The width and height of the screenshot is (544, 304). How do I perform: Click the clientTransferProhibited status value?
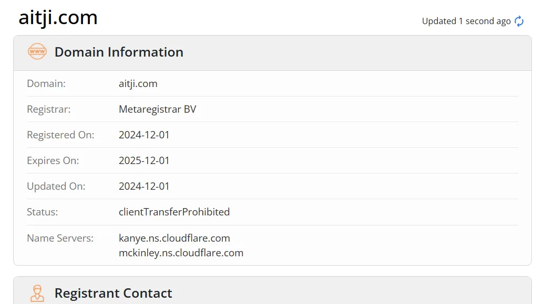pyautogui.click(x=174, y=212)
